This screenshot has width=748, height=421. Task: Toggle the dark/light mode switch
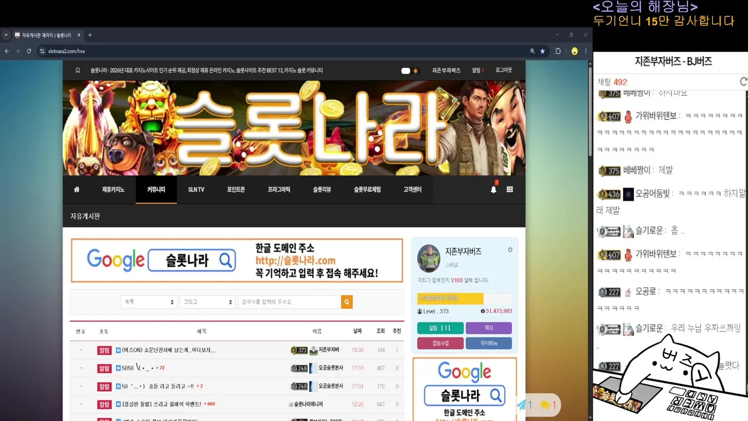coord(410,71)
